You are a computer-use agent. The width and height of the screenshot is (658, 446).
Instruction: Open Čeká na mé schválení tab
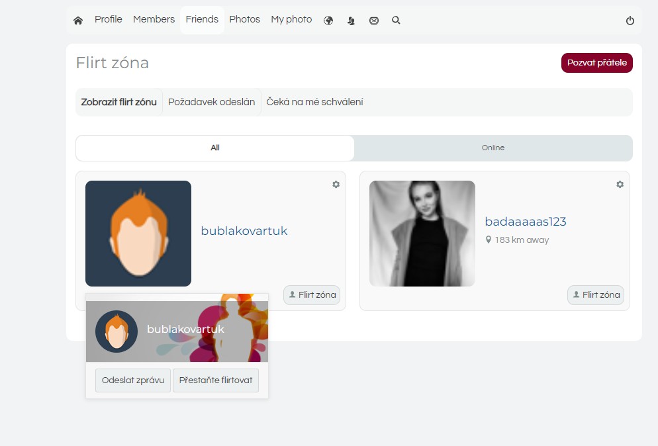(x=314, y=103)
